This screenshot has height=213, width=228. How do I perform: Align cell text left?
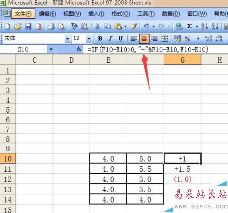pos(134,39)
